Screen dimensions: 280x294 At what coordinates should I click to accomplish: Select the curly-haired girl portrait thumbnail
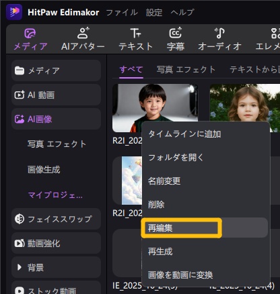pos(245,103)
